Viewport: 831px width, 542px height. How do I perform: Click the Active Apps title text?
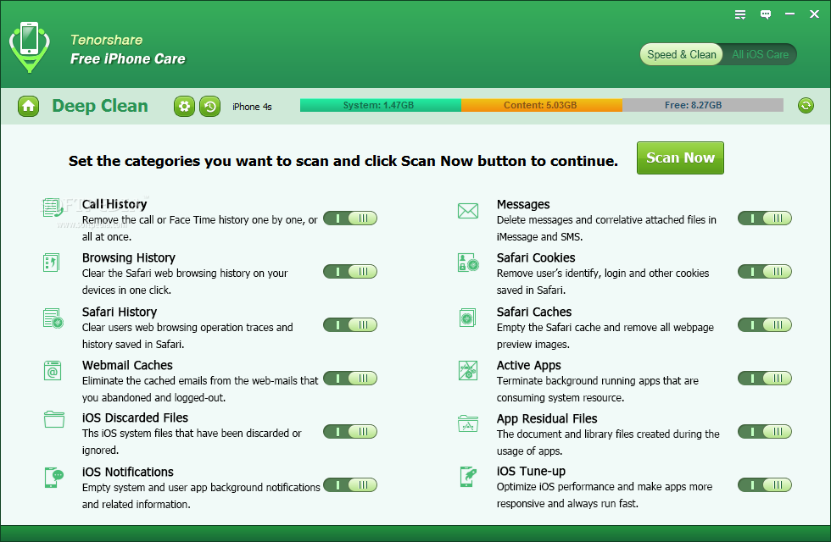[528, 365]
